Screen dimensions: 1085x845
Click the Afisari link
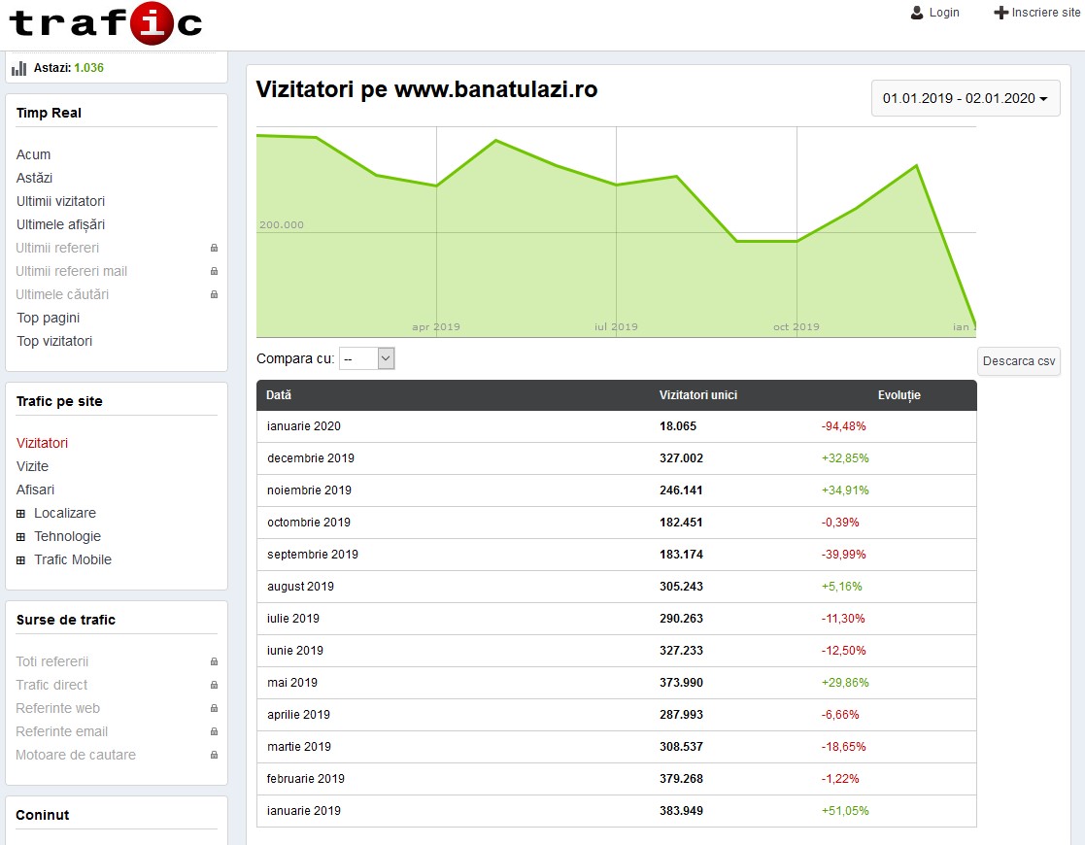point(35,490)
